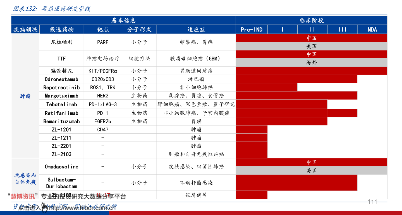Click the drug name 'Retifanlimab'
The width and height of the screenshot is (402, 215).
coord(61,113)
